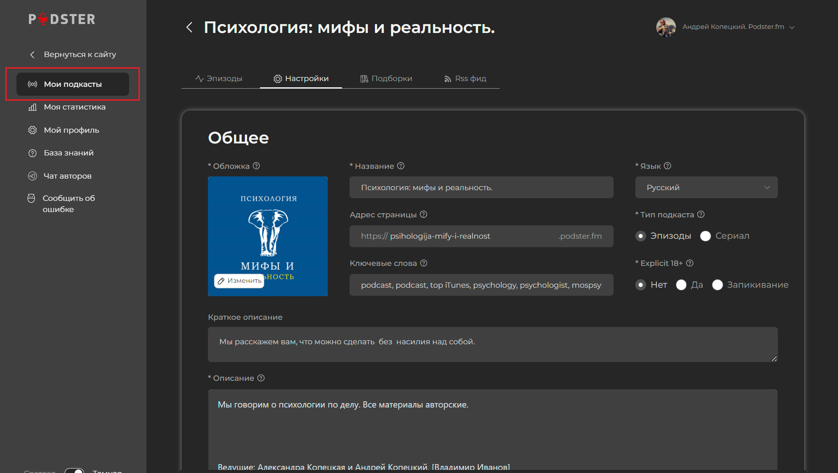838x473 pixels.
Task: Open the Rss фид tab
Action: click(x=465, y=78)
